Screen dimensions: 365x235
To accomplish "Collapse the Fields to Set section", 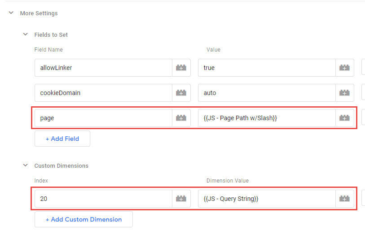I will pyautogui.click(x=26, y=35).
